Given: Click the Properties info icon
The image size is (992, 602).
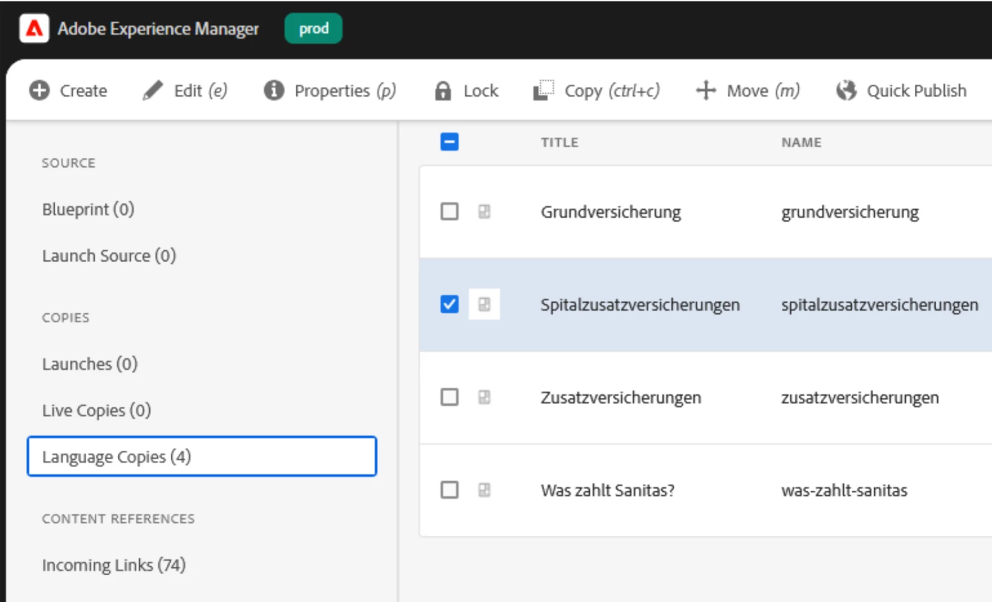Looking at the screenshot, I should pos(274,90).
